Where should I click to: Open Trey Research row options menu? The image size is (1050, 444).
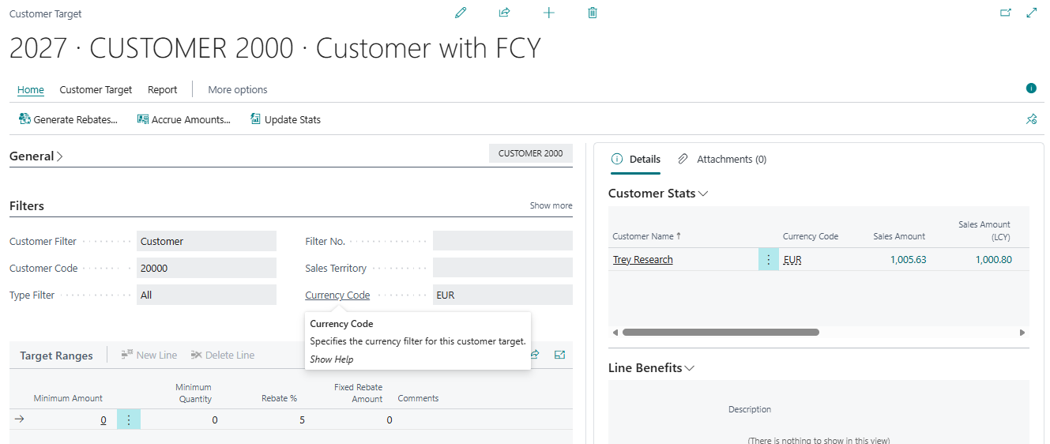(x=768, y=259)
